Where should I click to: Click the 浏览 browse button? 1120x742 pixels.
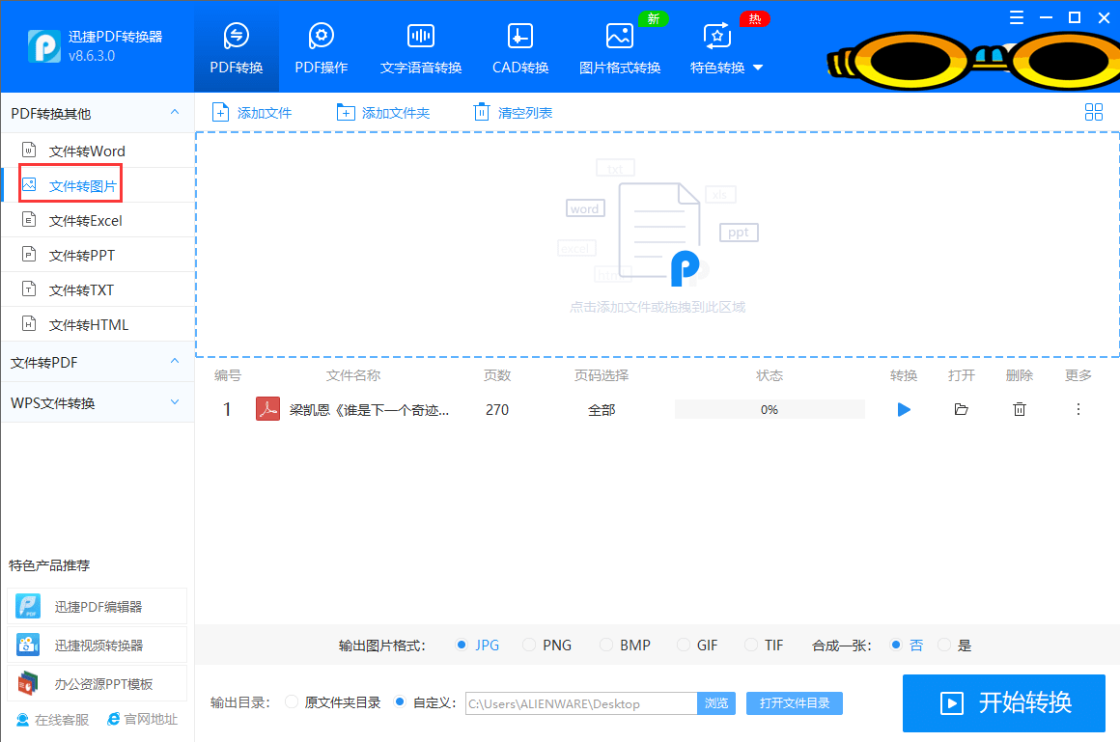click(716, 703)
